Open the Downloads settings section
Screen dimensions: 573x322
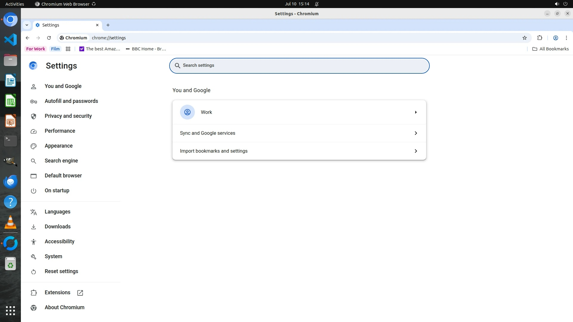coord(58,227)
